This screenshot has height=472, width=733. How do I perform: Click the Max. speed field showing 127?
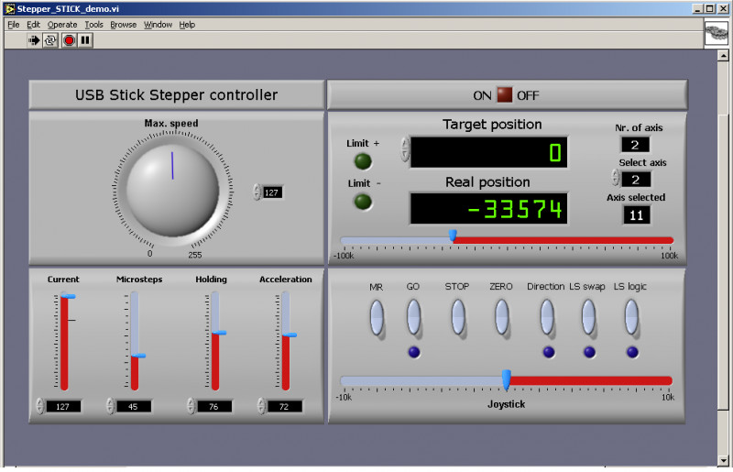pos(271,192)
